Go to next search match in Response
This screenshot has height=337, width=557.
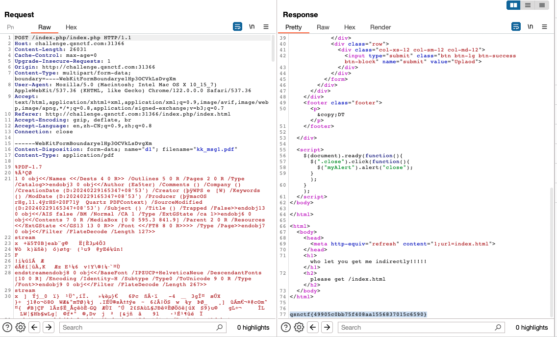(x=327, y=327)
